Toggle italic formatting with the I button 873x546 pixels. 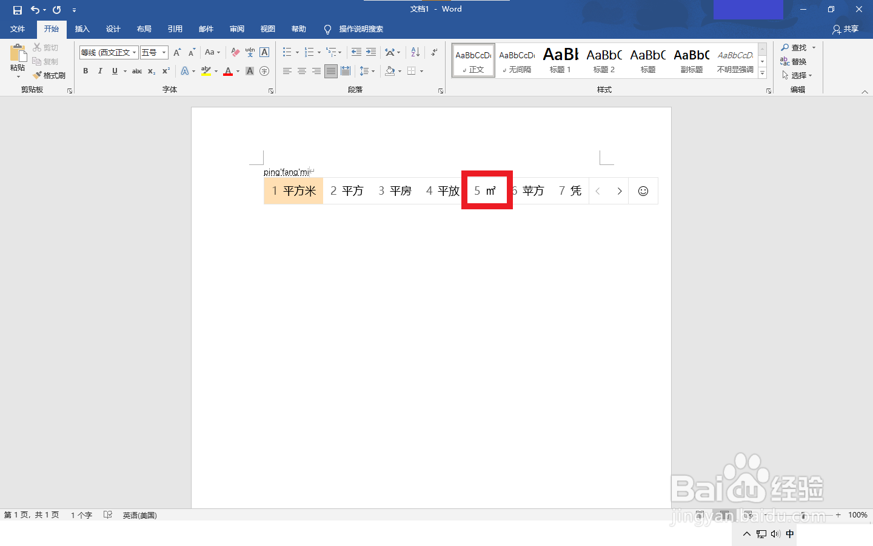point(100,71)
